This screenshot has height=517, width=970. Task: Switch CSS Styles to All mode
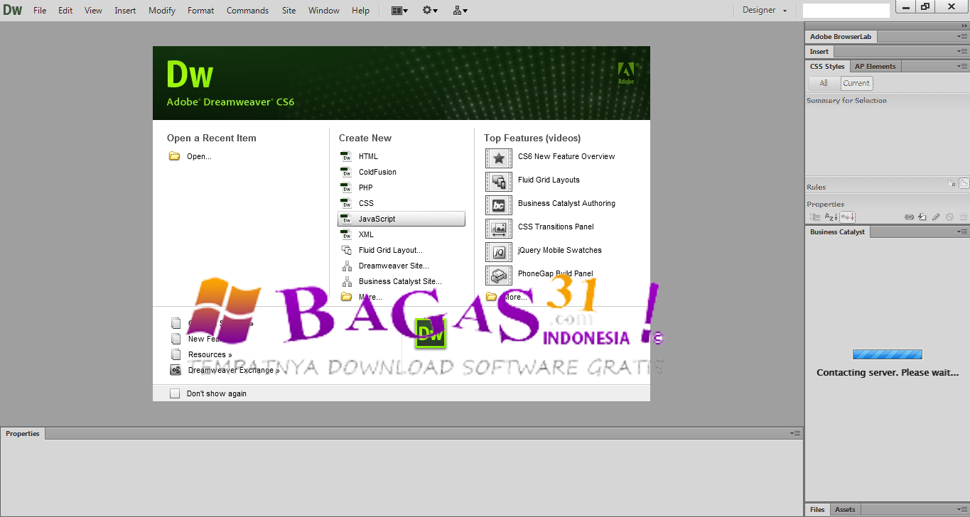pos(824,83)
